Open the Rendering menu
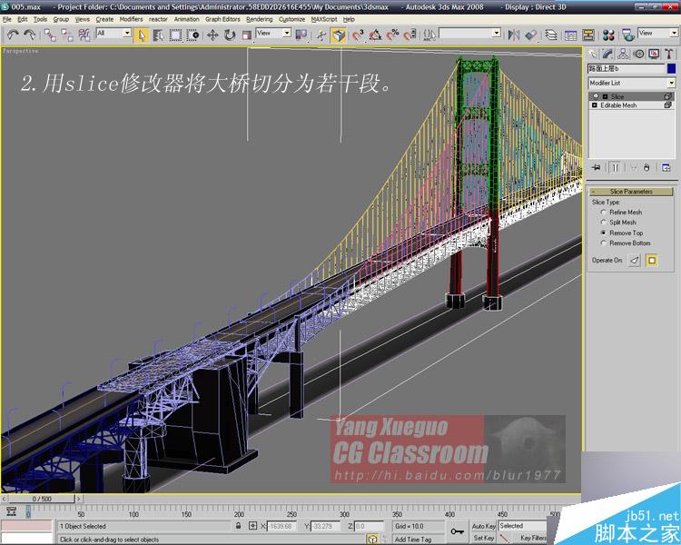681x545 pixels. 260,19
